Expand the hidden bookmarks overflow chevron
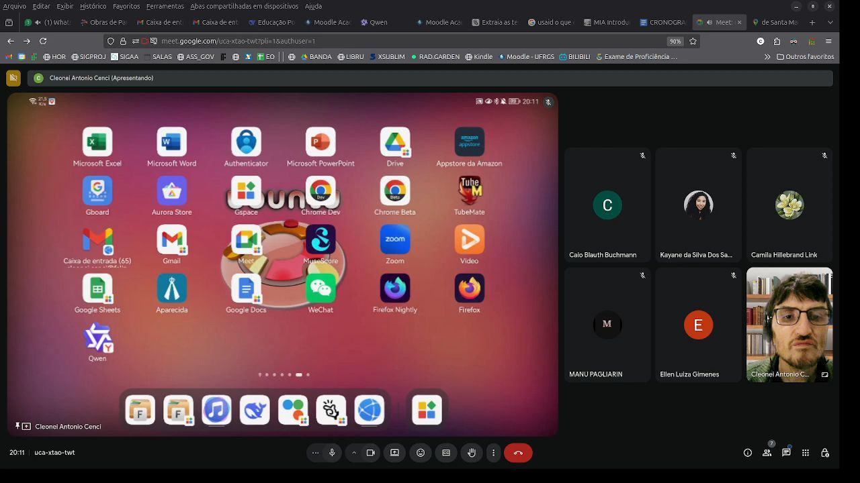 (x=767, y=57)
